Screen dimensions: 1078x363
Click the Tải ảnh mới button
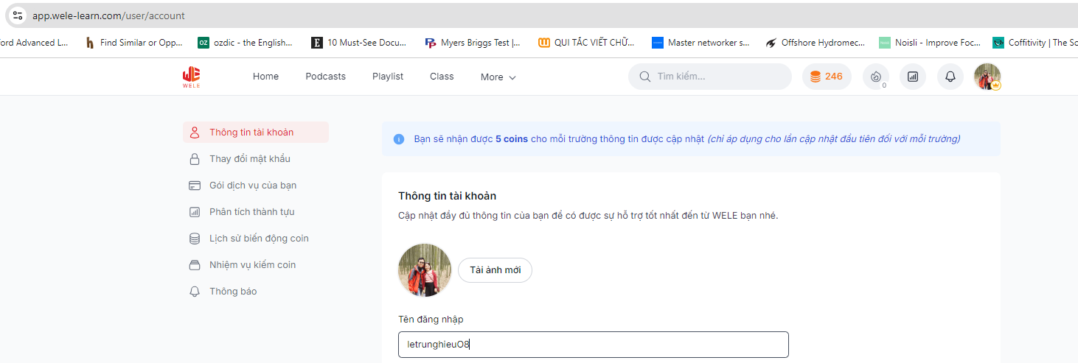coord(495,270)
